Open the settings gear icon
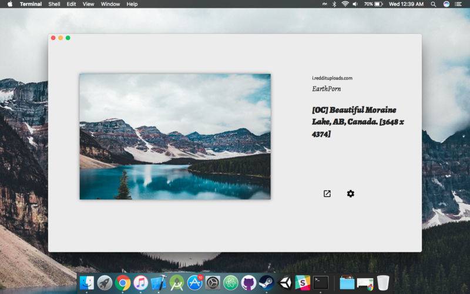Viewport: 470px width, 294px height. click(x=350, y=193)
